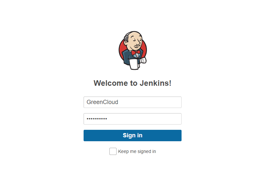Click the butler's white gloved hand
272x182 pixels.
(x=143, y=61)
